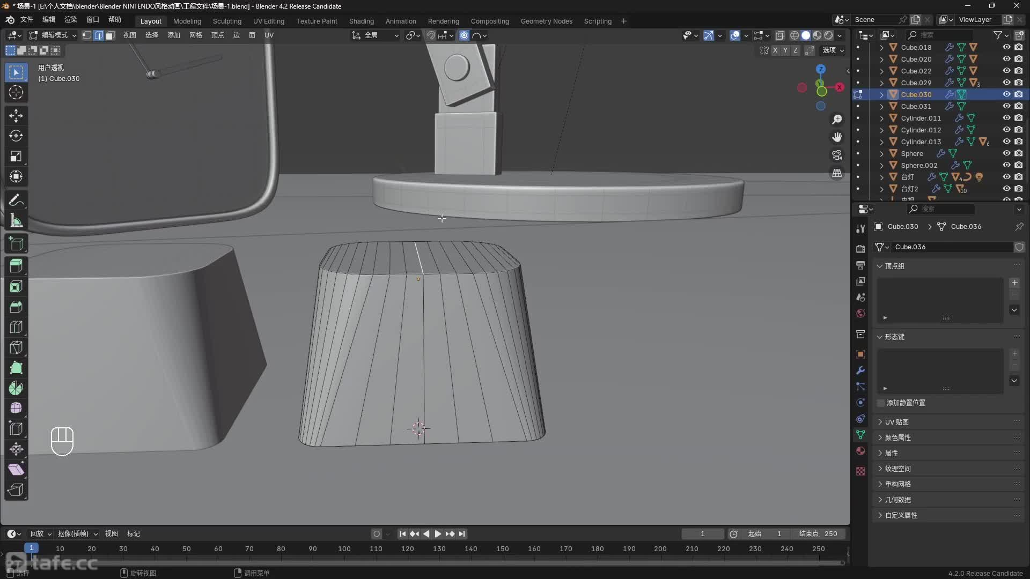Select the Transform tool
The height and width of the screenshot is (579, 1030).
16,176
